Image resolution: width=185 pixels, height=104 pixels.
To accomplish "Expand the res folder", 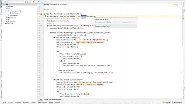I will pos(5,19).
